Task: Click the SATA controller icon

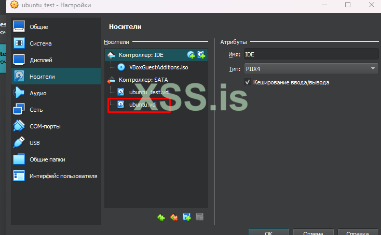Action: point(111,80)
